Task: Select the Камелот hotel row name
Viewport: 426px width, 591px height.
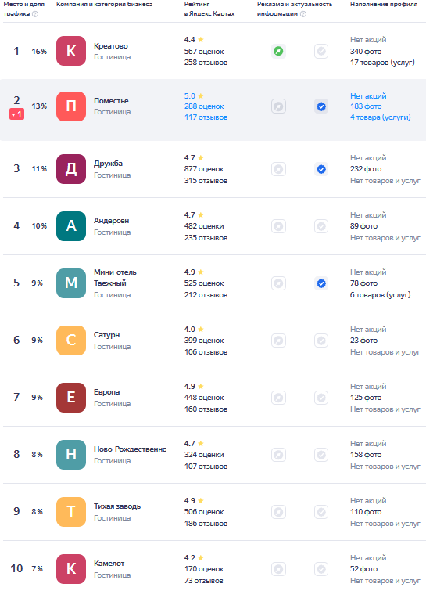Action: 109,563
